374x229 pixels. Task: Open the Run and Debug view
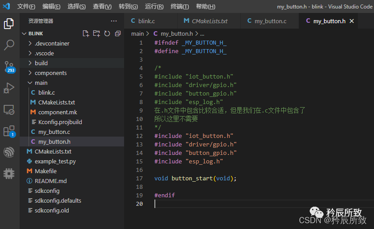(x=9, y=88)
